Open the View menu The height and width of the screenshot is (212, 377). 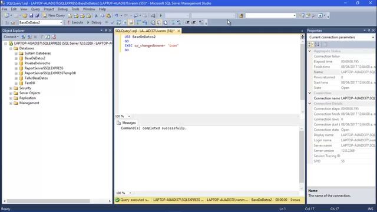click(24, 9)
